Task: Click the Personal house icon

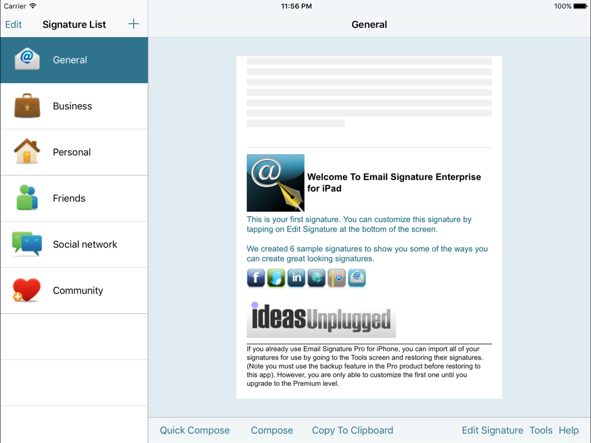Action: (x=27, y=151)
